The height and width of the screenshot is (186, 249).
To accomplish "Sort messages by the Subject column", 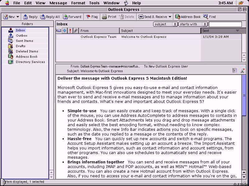I will [x=160, y=31].
